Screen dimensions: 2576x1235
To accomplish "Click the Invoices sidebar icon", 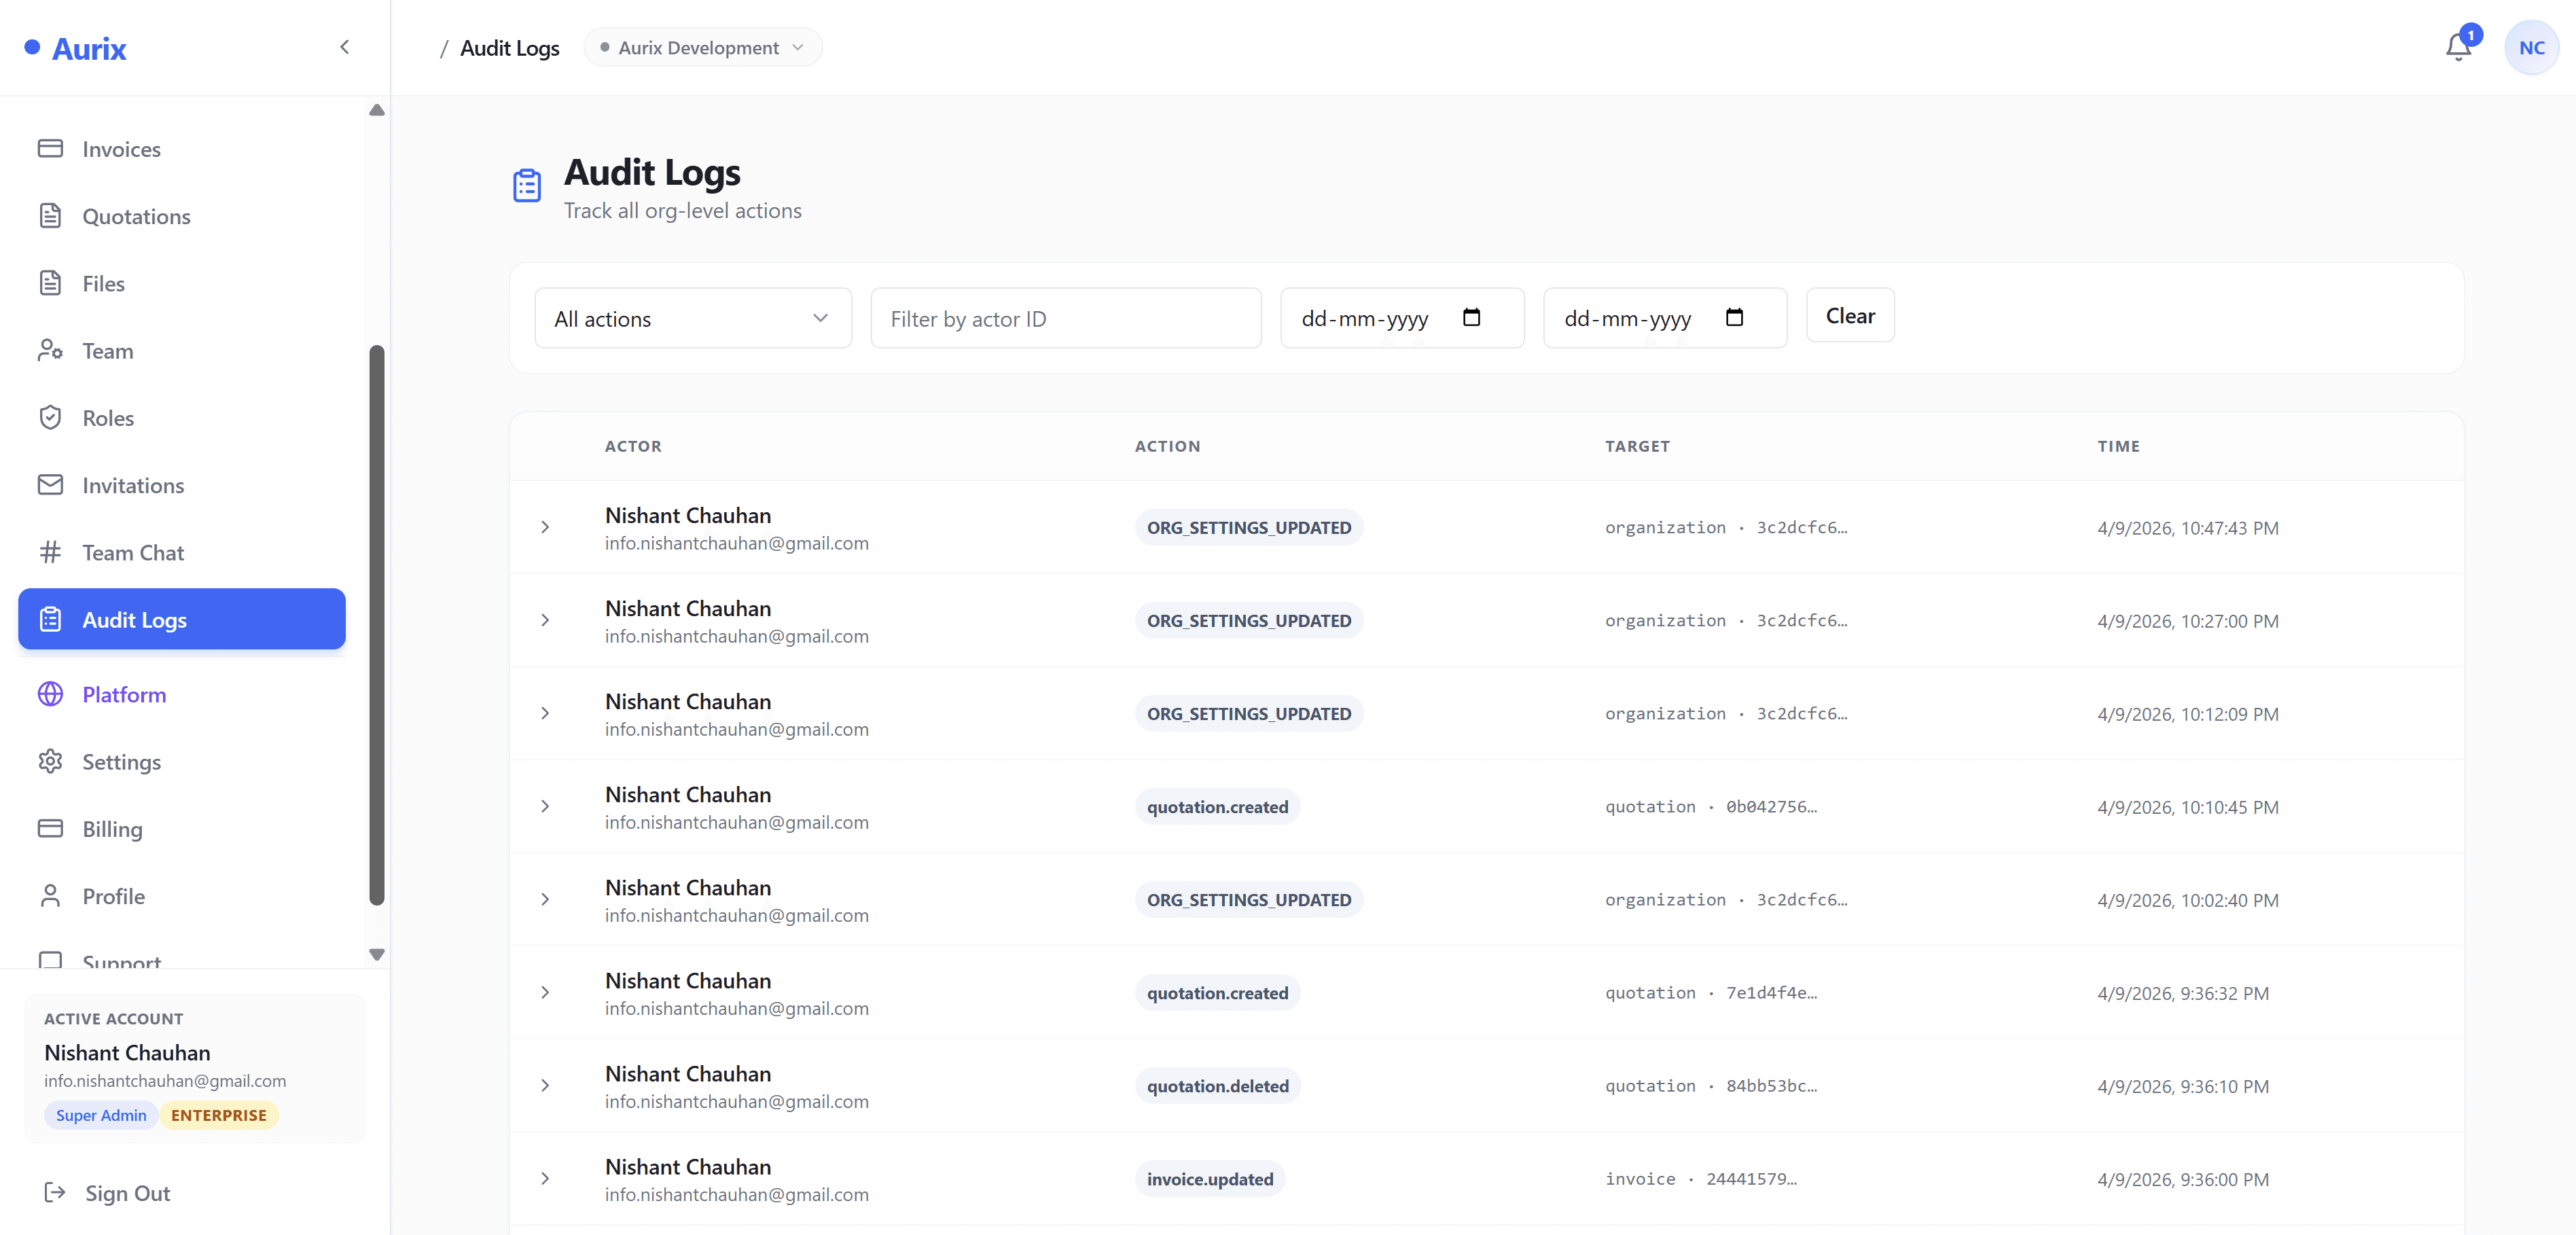I will pos(50,148).
